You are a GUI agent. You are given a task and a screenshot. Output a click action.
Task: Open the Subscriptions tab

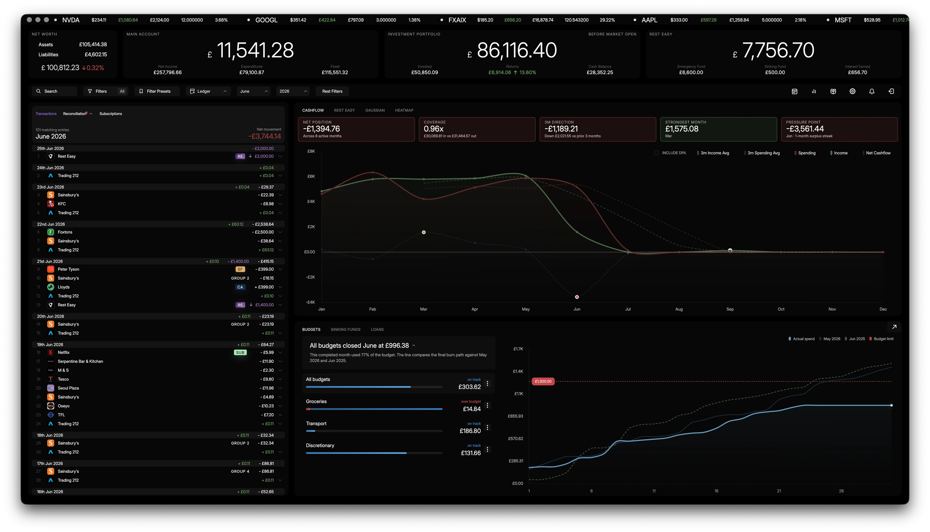(x=111, y=114)
